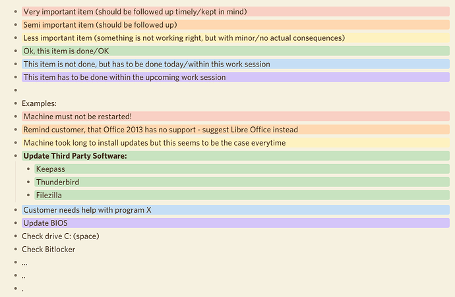Click bullet beside 'Examples:' item
Screen dimensions: 455x297
[16, 103]
